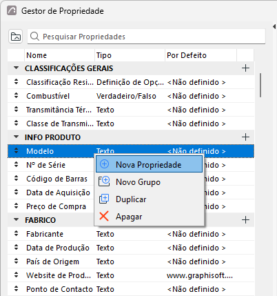This screenshot has width=277, height=296.
Task: Click Não definido value in Fabricante row
Action: [196, 234]
